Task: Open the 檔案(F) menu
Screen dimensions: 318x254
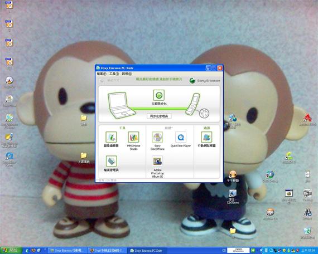Action: 102,74
